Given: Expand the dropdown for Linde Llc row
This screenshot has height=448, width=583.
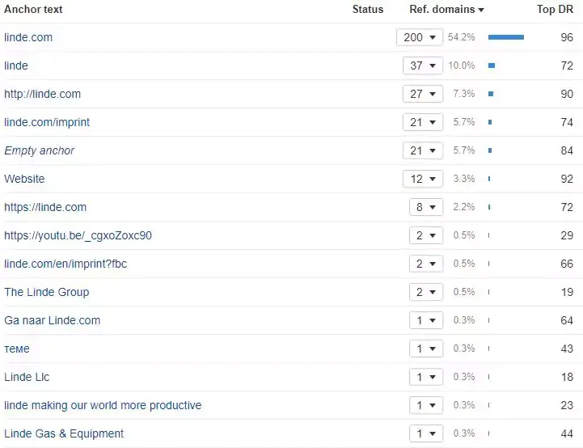Looking at the screenshot, I should click(425, 377).
